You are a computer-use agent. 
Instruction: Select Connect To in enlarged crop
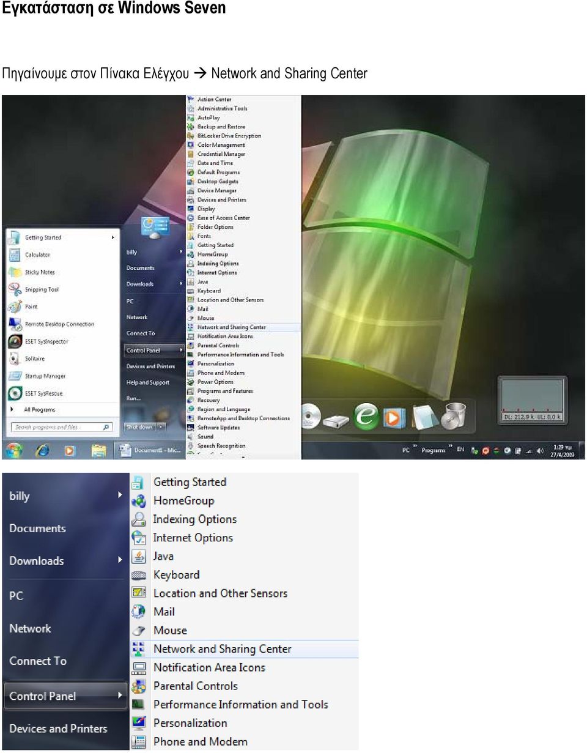[x=38, y=661]
